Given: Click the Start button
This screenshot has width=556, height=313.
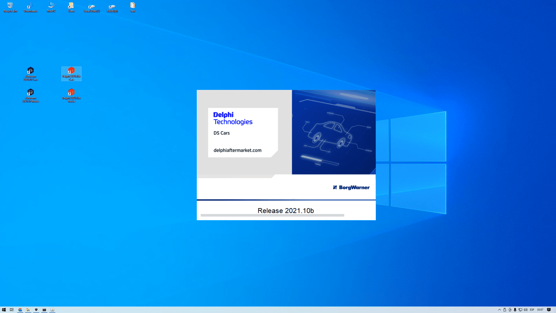Looking at the screenshot, I should point(4,310).
